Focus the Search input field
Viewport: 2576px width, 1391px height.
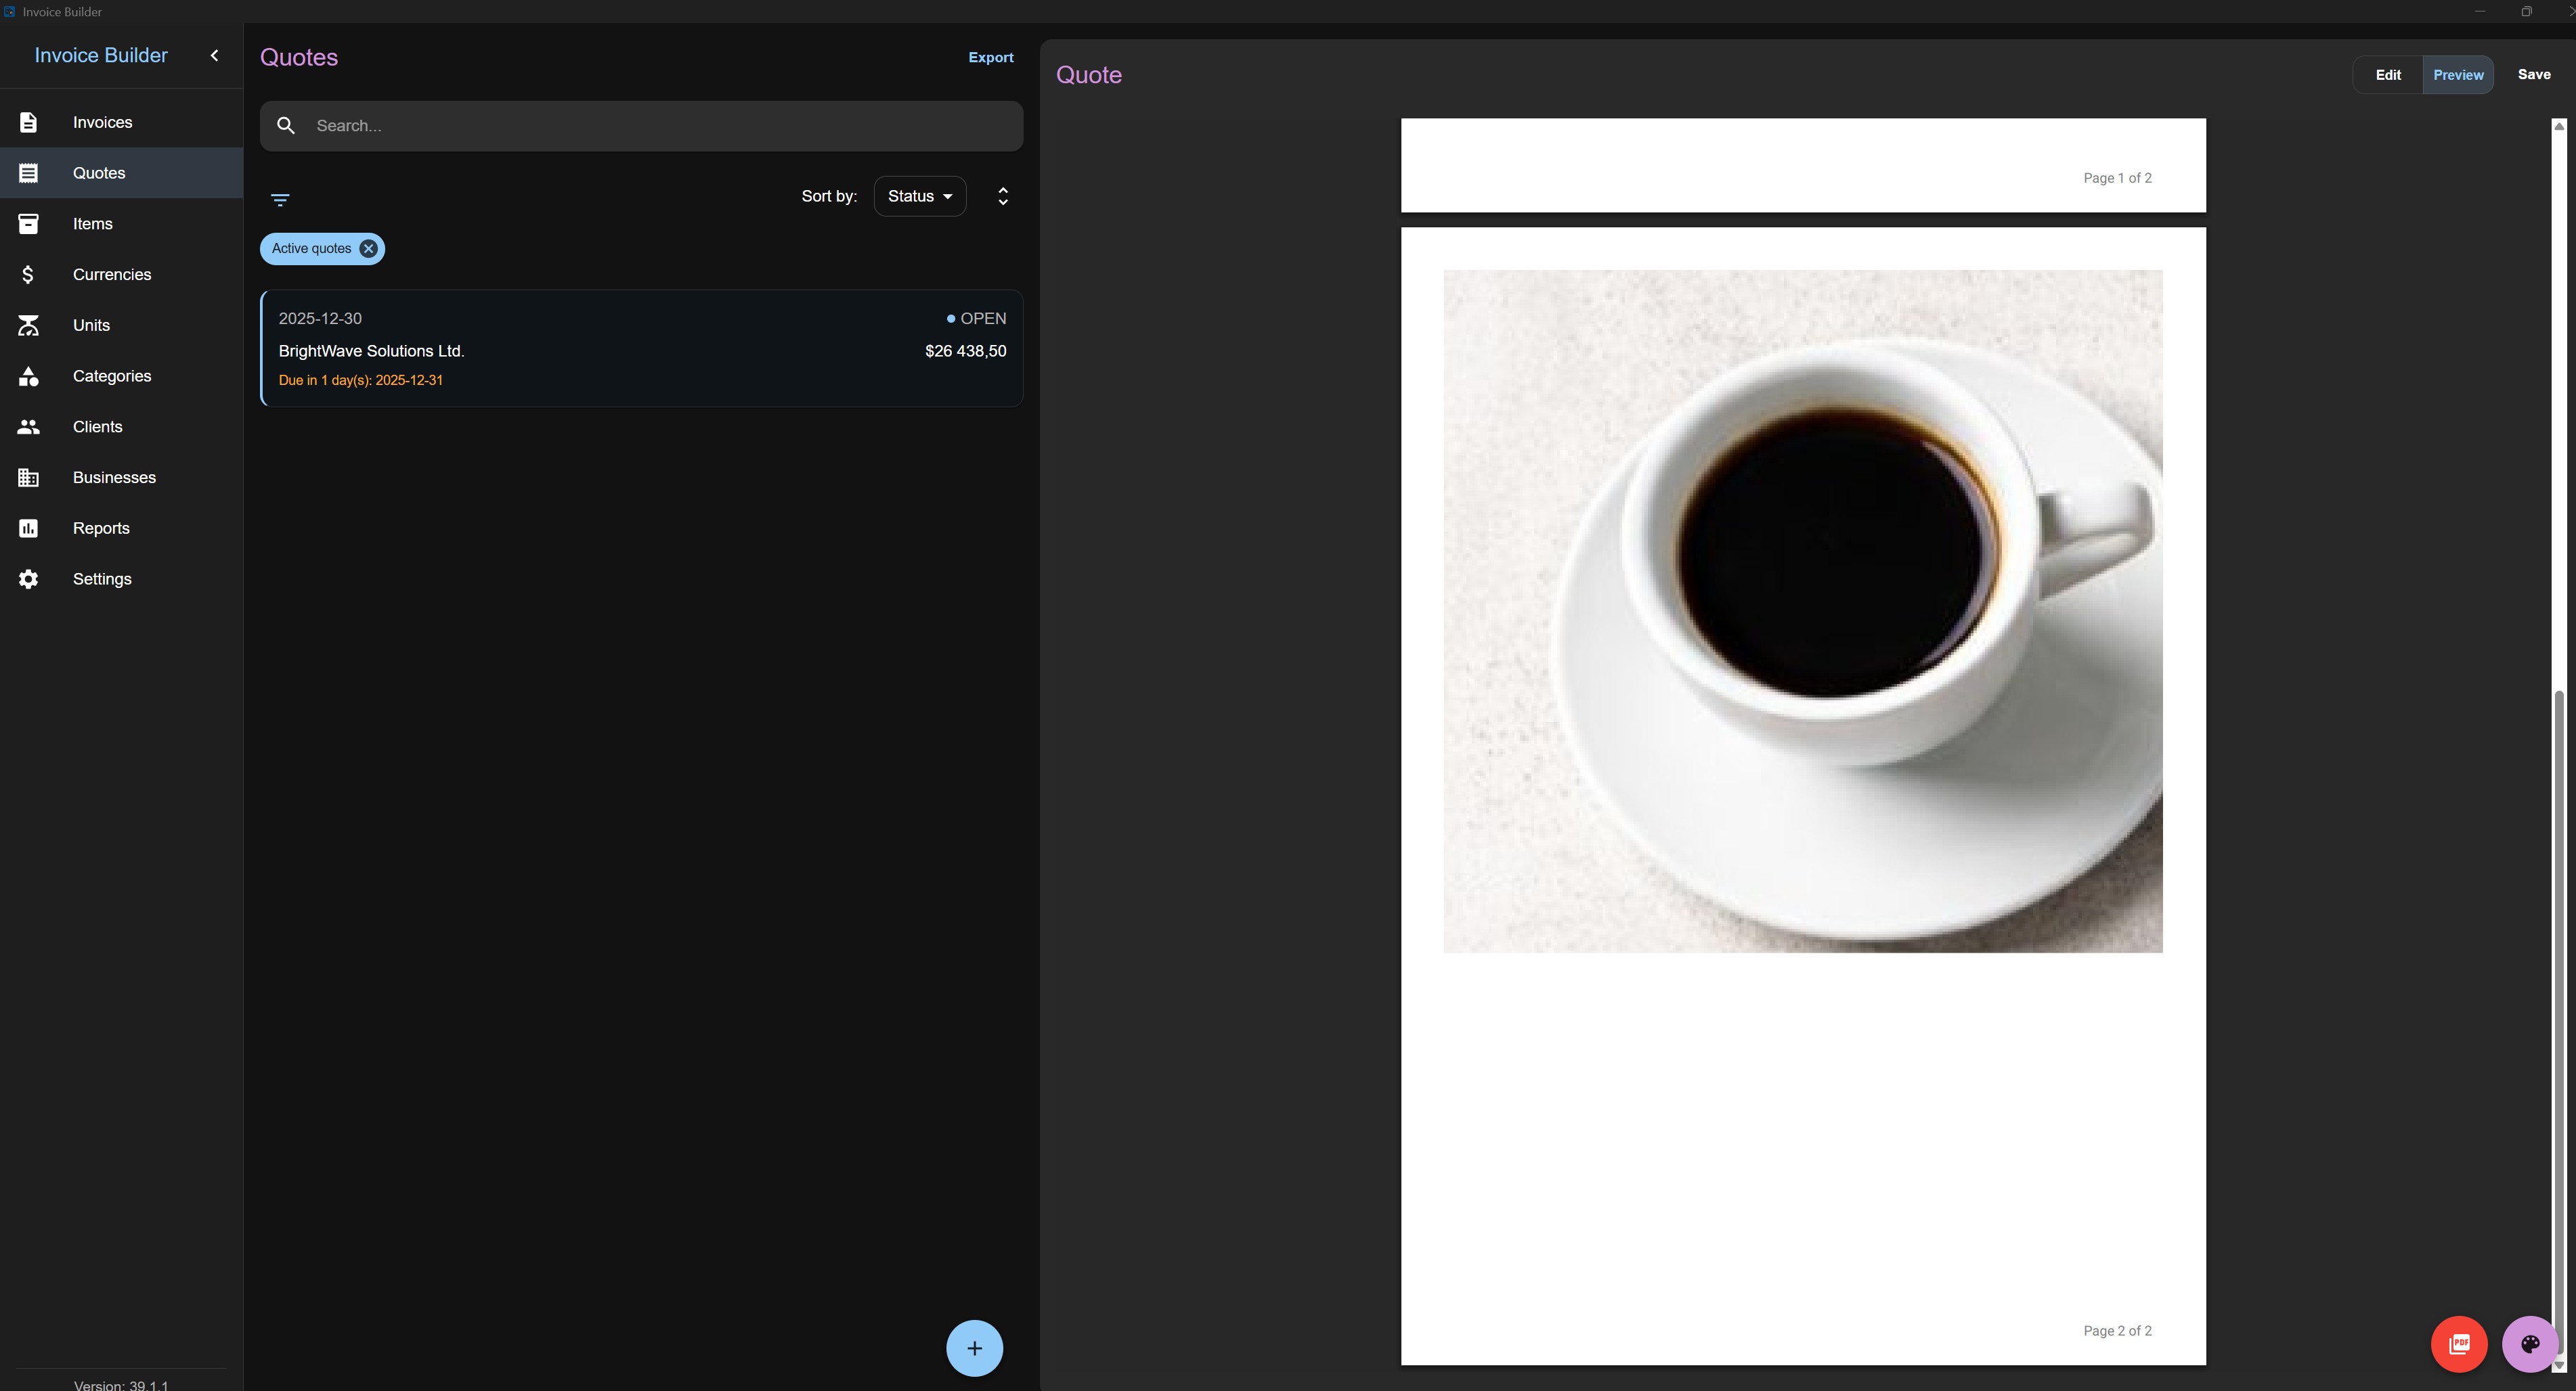tap(641, 126)
